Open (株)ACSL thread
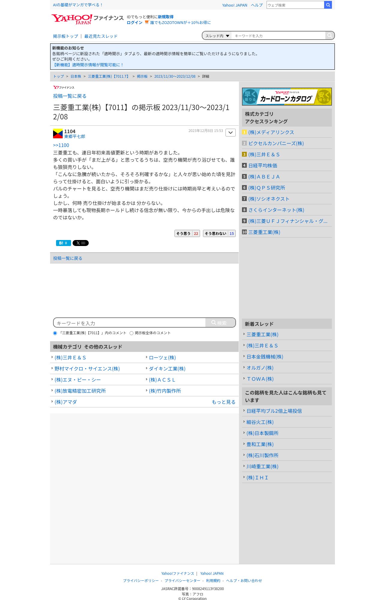 [162, 380]
